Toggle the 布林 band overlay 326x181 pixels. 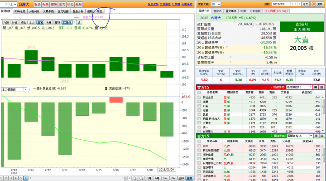[x=48, y=23]
